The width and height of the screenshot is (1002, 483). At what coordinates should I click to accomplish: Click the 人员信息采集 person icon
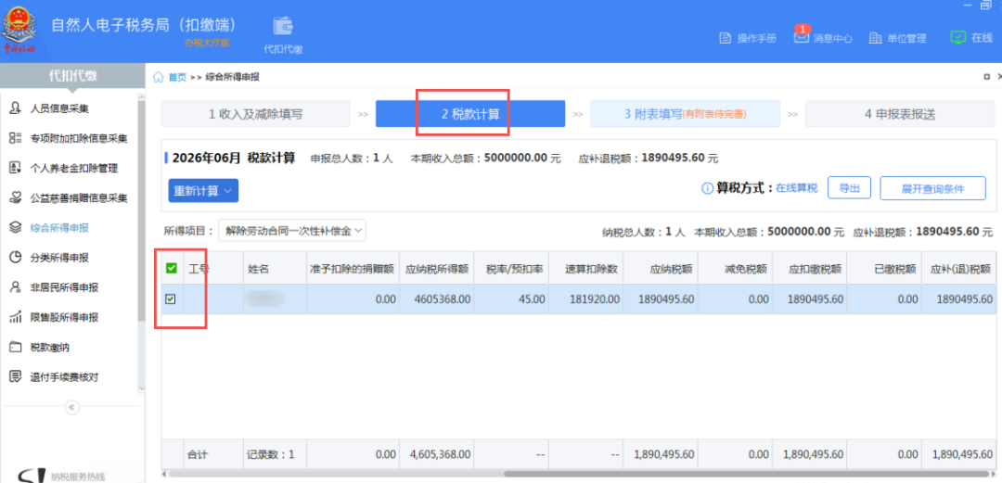tap(16, 108)
